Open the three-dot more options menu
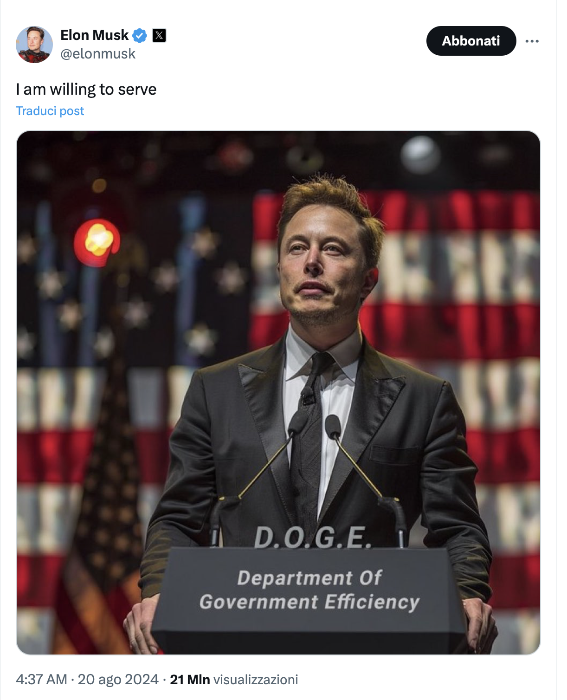 [532, 41]
